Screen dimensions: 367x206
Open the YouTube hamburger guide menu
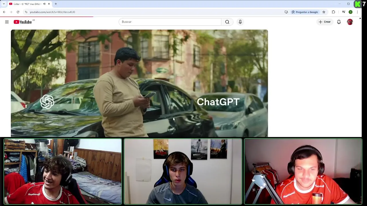pos(7,22)
